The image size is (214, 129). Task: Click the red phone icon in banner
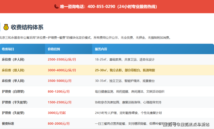pyautogui.click(x=56, y=6)
